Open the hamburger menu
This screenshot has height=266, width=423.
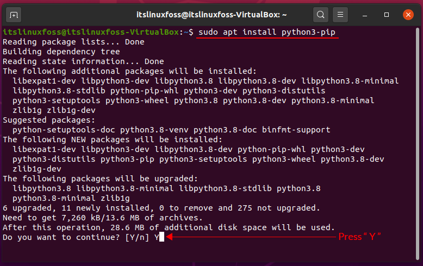coord(340,15)
